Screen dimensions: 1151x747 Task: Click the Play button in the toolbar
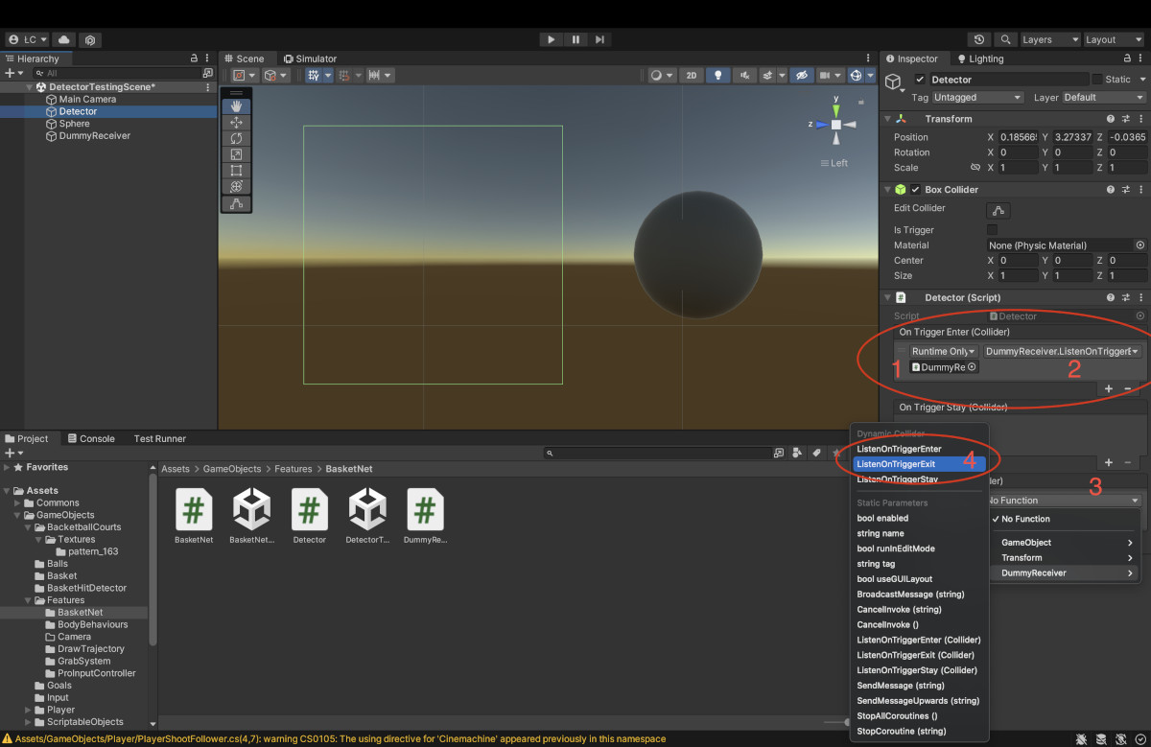551,39
